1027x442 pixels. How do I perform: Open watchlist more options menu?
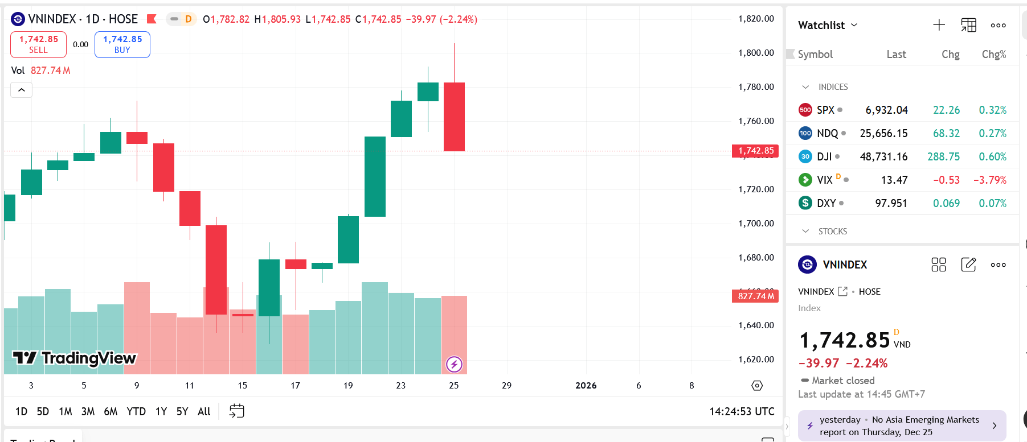click(x=998, y=25)
